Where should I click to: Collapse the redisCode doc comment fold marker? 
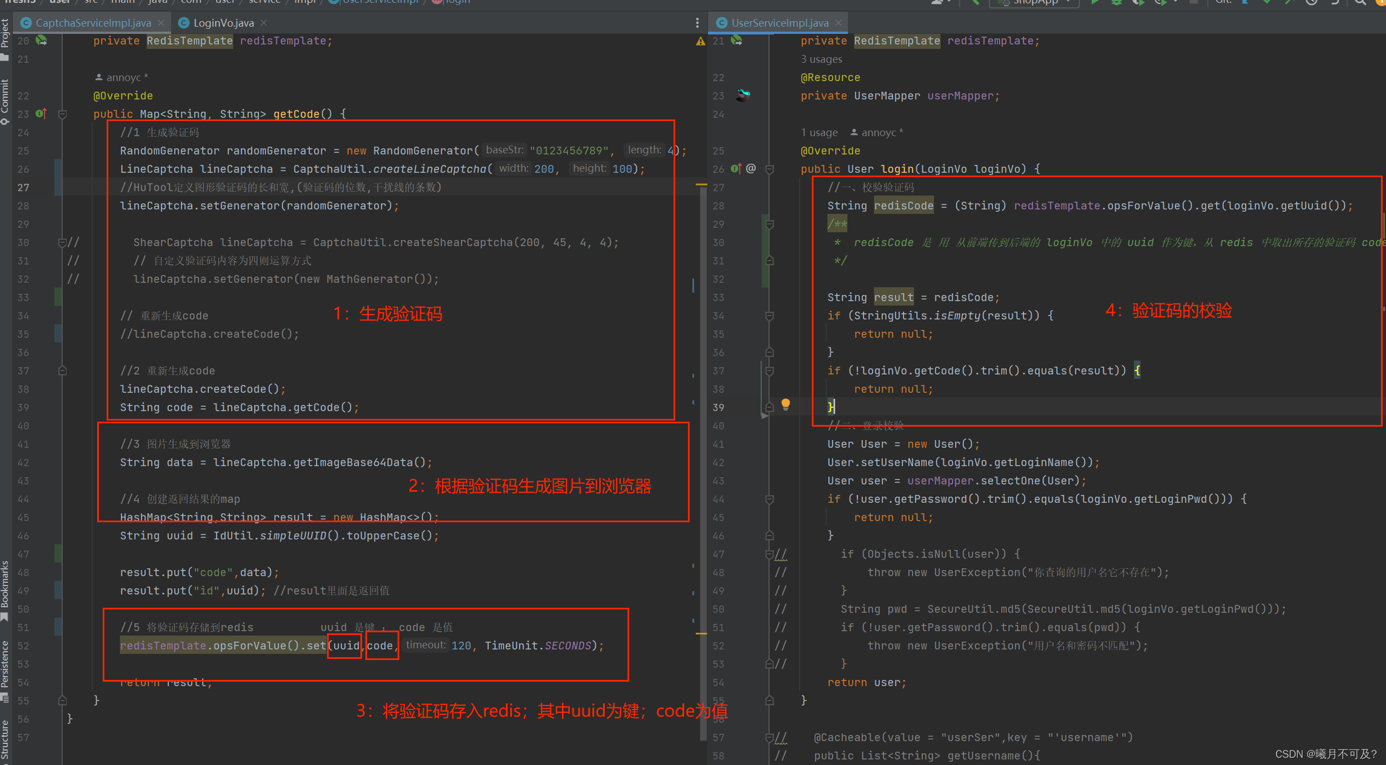point(770,224)
